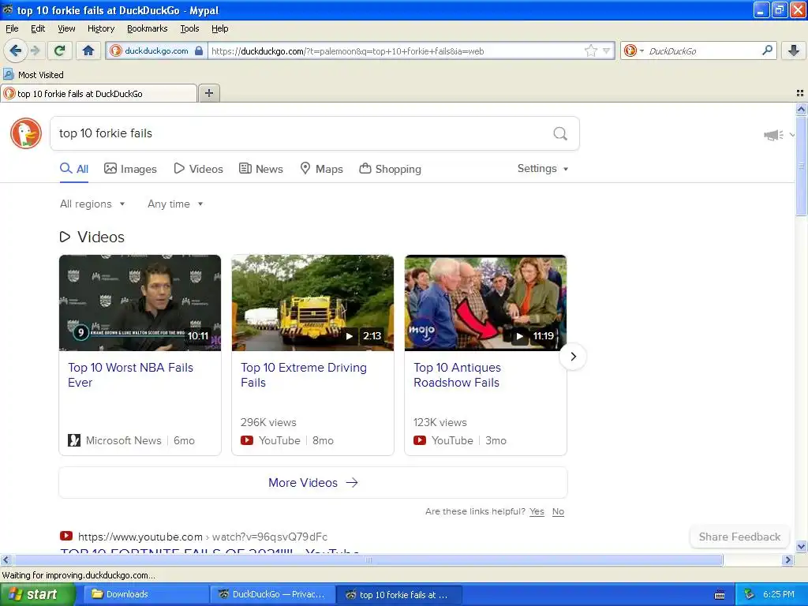Open the File menu
Viewport: 808px width, 606px height.
click(x=12, y=28)
